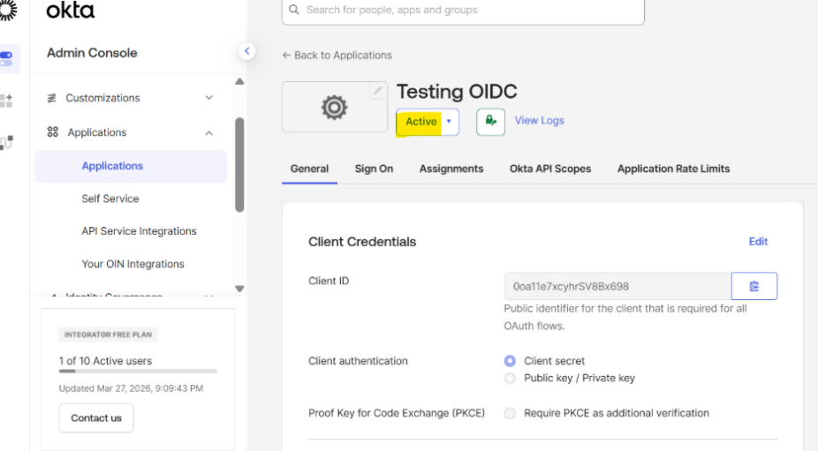
Task: Click the search for people, apps, groups field
Action: click(463, 11)
